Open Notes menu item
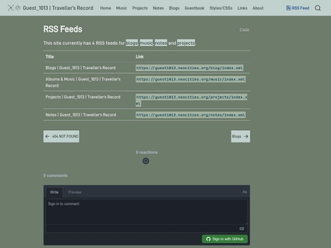 coord(158,8)
